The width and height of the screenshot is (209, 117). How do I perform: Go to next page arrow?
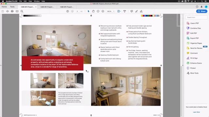pyautogui.click(x=72, y=11)
